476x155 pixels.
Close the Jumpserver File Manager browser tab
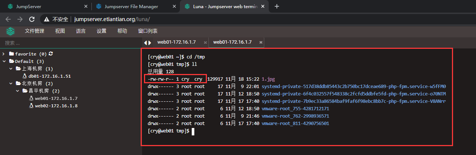[175, 7]
